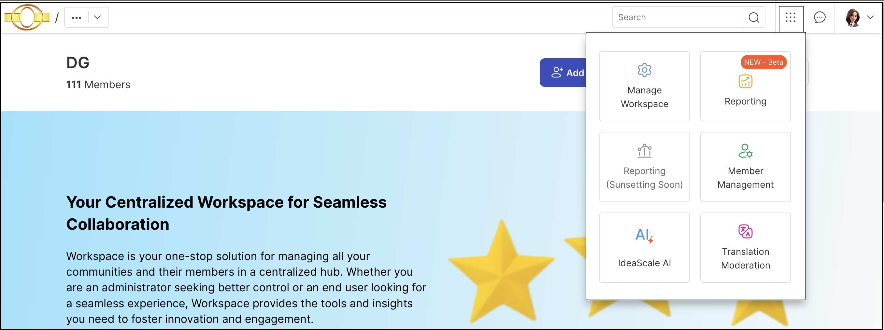Click the search magnifier icon
This screenshot has height=330, width=884.
754,18
